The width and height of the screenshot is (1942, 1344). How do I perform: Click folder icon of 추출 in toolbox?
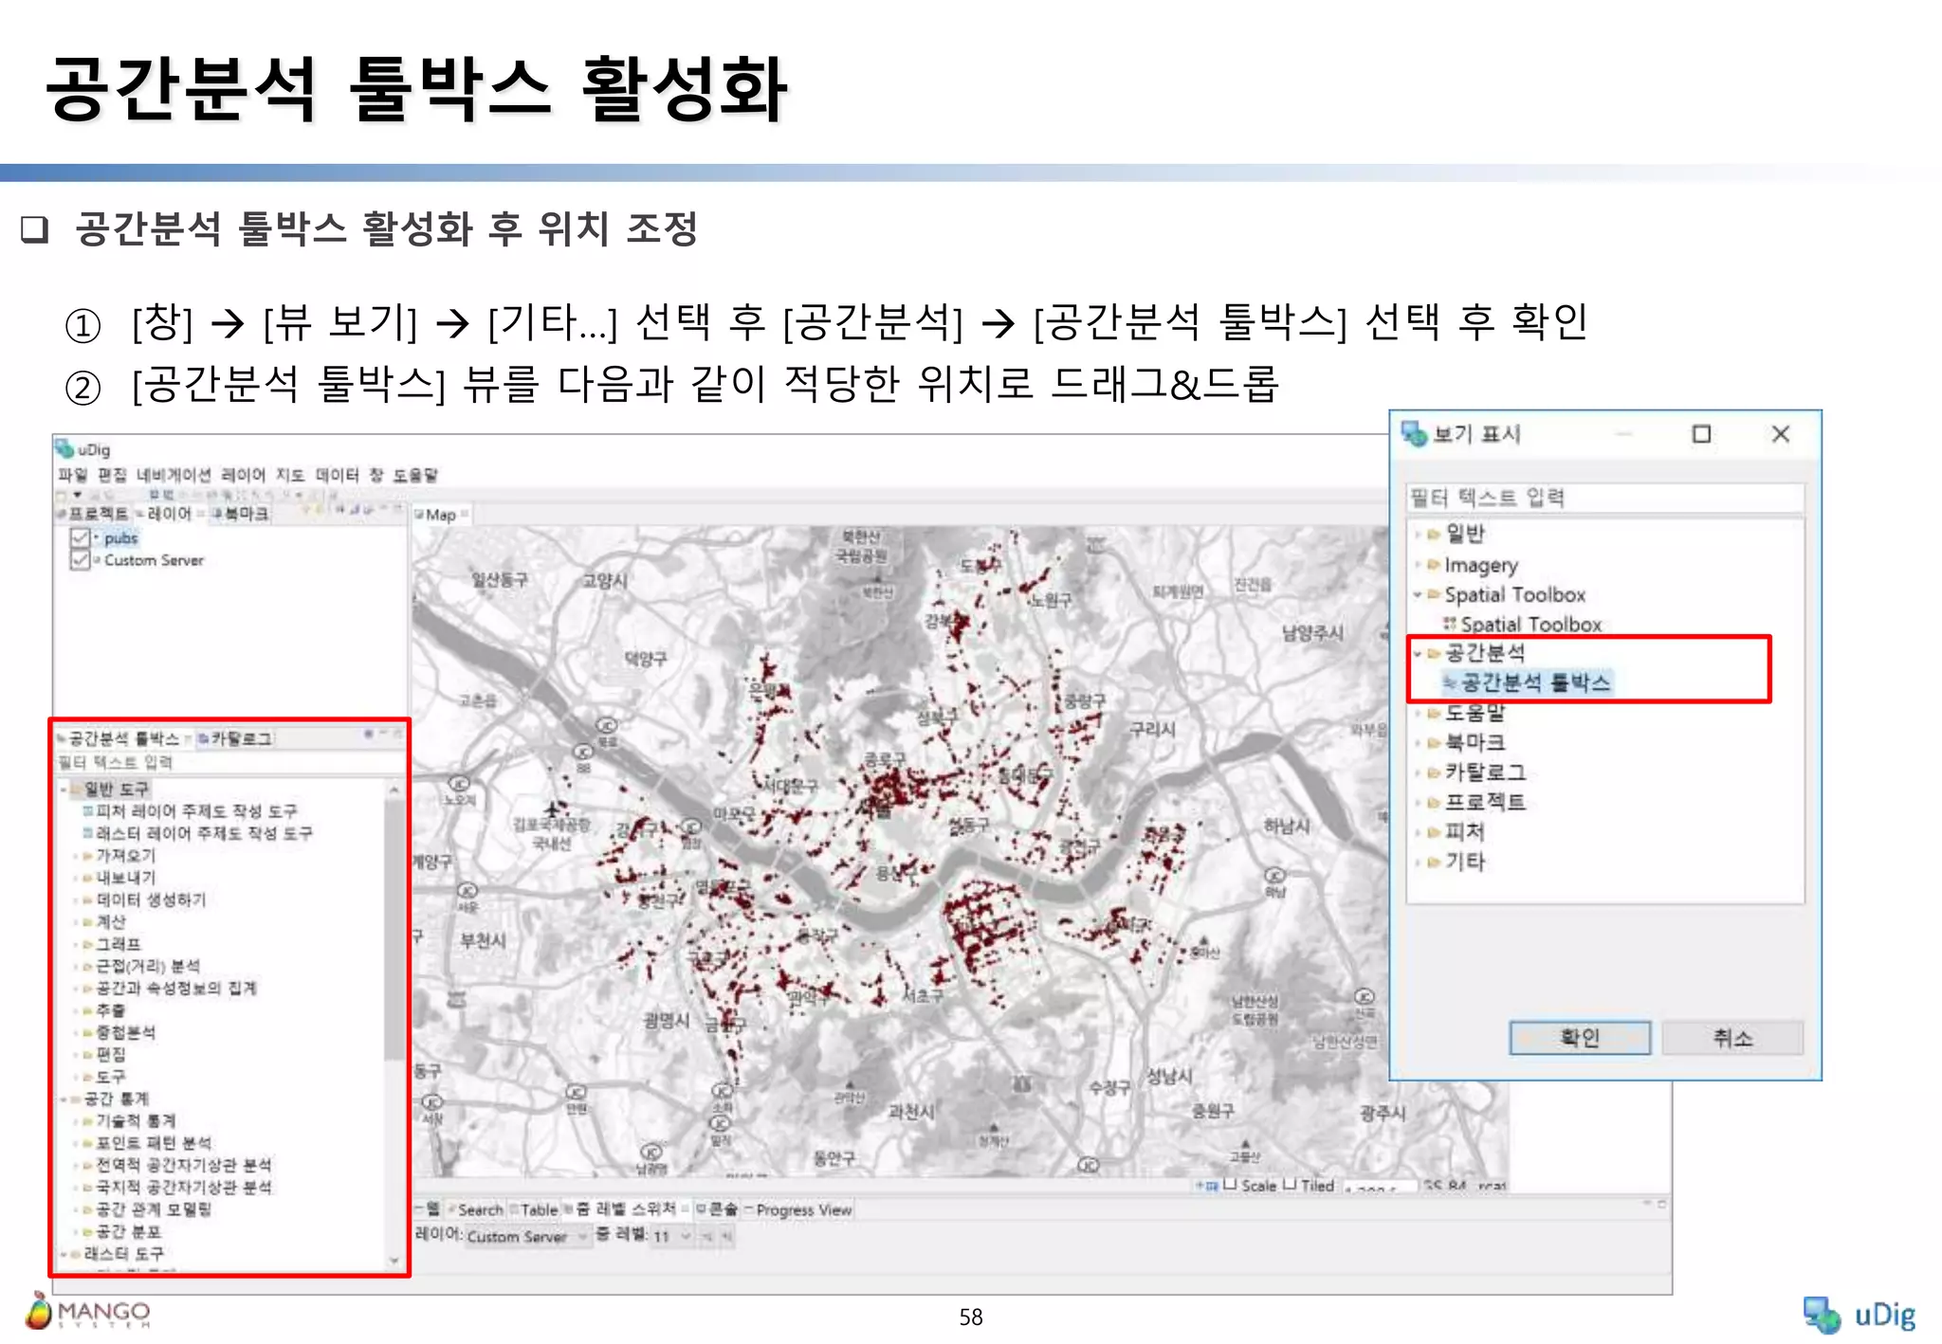87,1010
